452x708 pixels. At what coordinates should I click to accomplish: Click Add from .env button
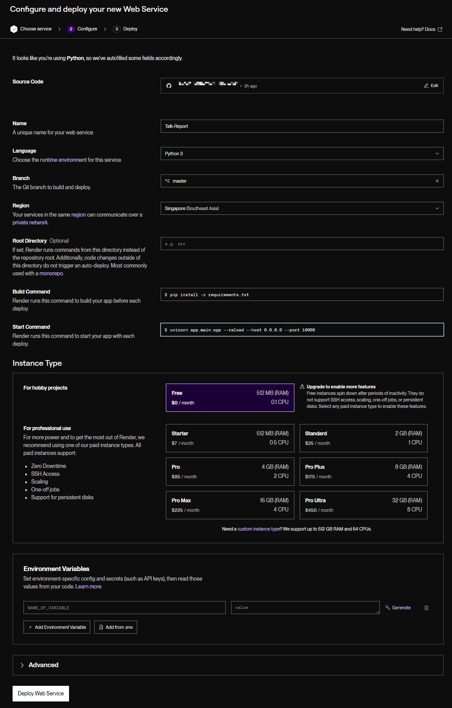pos(115,627)
